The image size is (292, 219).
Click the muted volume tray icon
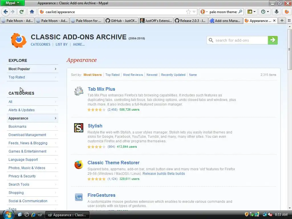coord(270,215)
